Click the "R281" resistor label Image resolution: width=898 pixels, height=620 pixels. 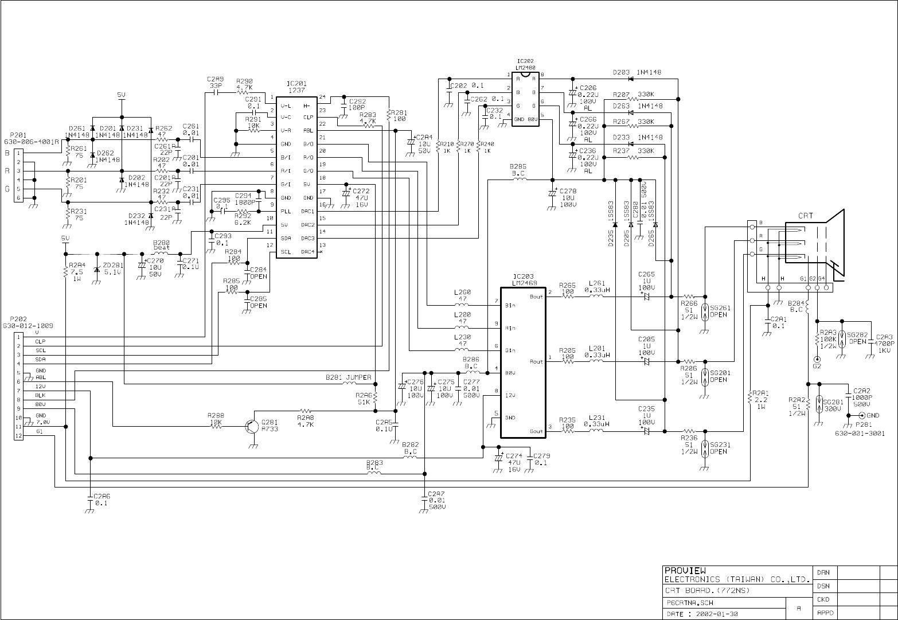point(400,113)
